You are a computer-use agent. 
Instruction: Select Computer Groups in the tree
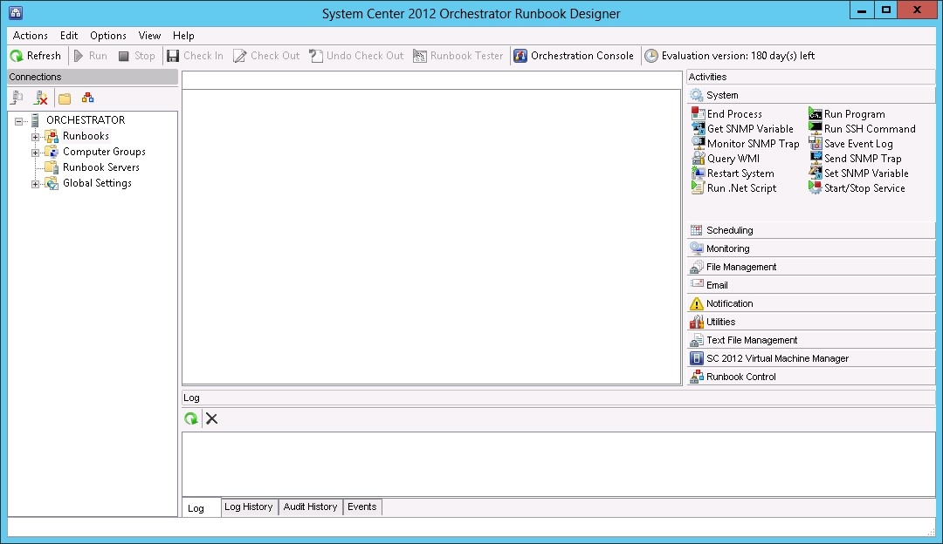tap(104, 152)
